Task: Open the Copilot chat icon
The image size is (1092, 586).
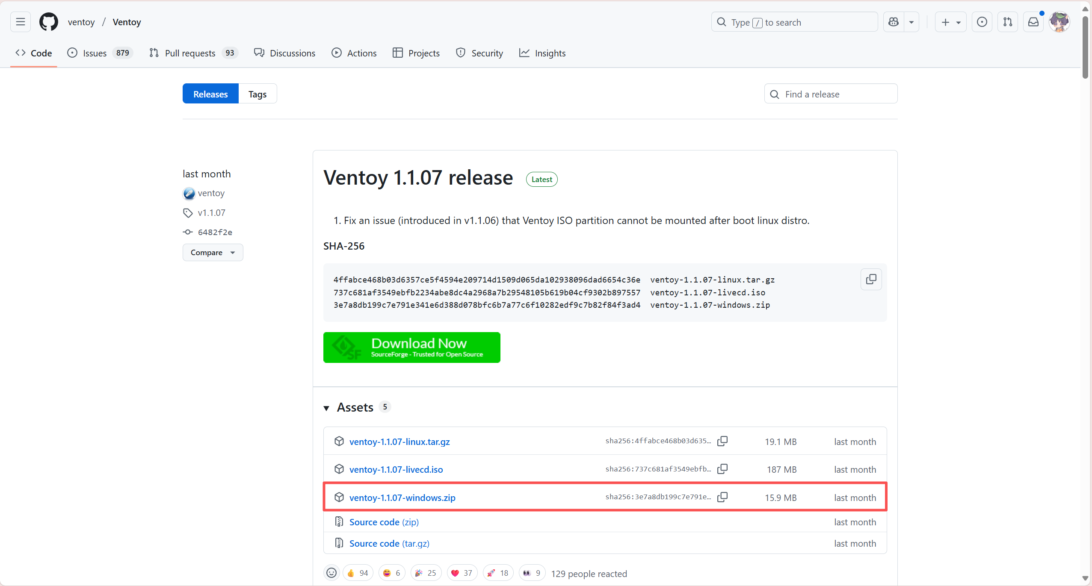Action: point(894,22)
